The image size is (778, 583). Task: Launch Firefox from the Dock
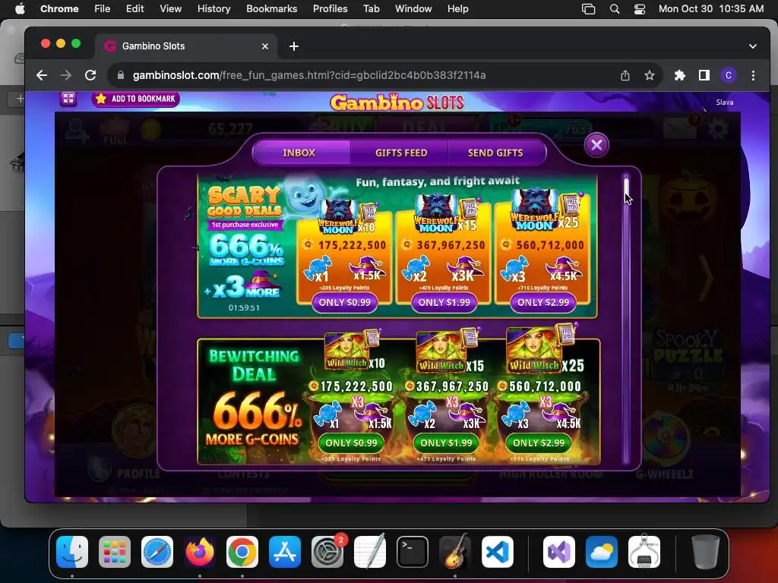(200, 552)
